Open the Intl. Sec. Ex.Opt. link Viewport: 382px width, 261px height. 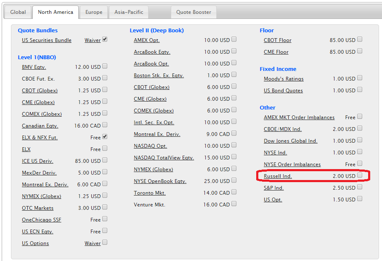[x=154, y=122]
